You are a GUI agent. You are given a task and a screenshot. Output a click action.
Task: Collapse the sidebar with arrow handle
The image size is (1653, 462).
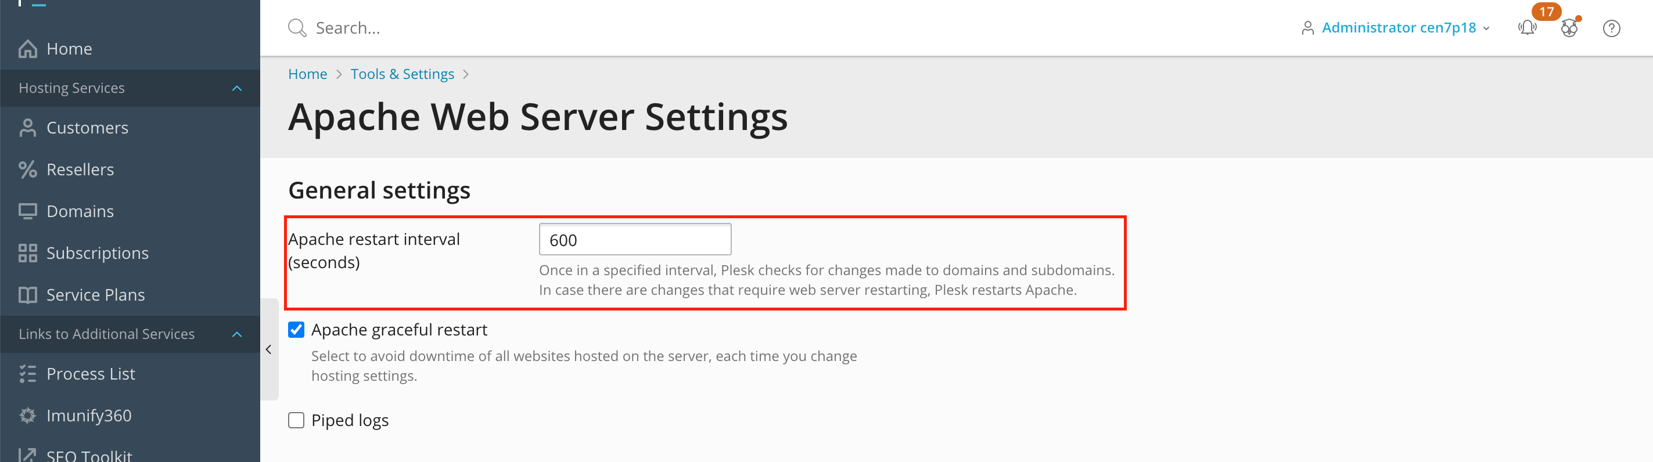click(269, 350)
